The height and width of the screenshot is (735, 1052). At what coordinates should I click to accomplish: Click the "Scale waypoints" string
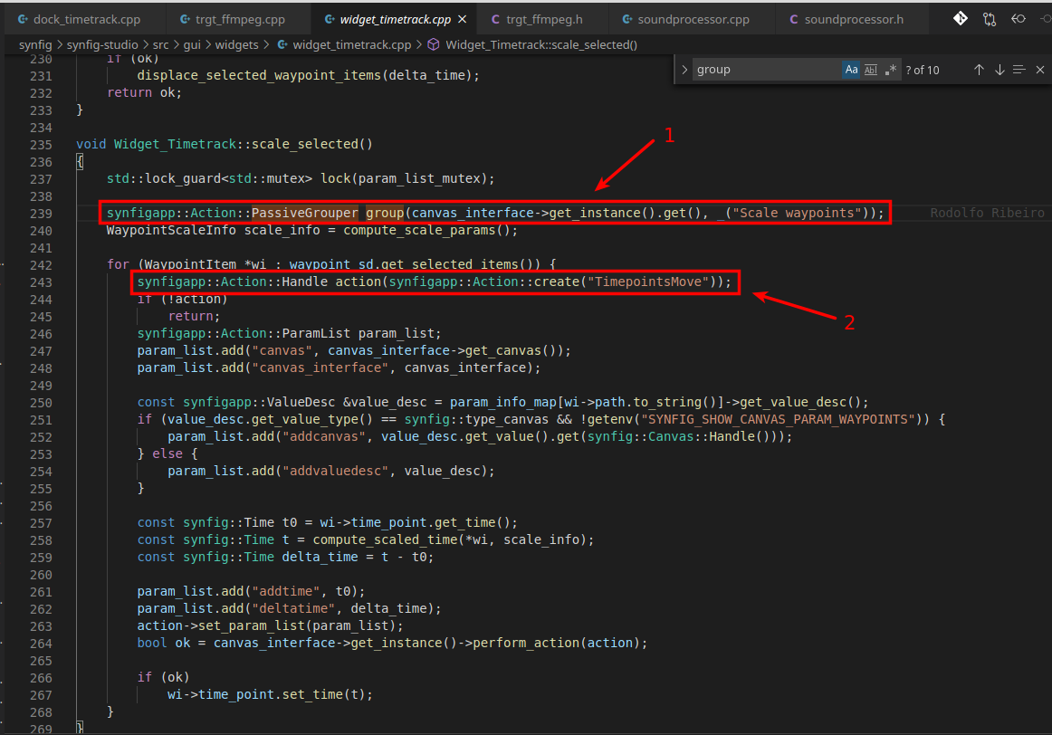[797, 214]
